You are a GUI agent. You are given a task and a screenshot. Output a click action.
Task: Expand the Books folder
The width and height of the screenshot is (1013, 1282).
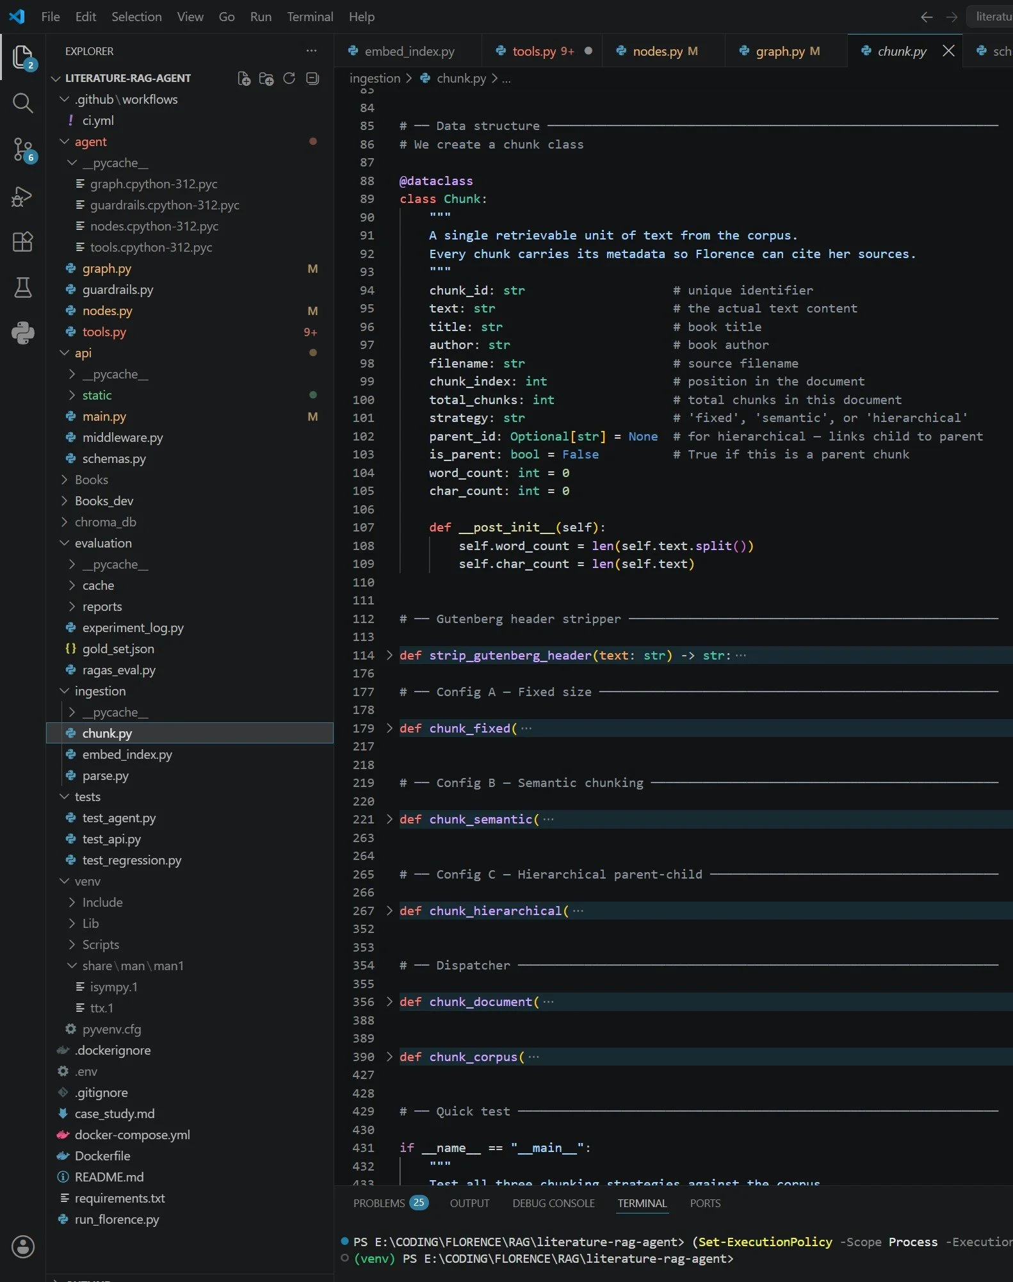point(190,480)
